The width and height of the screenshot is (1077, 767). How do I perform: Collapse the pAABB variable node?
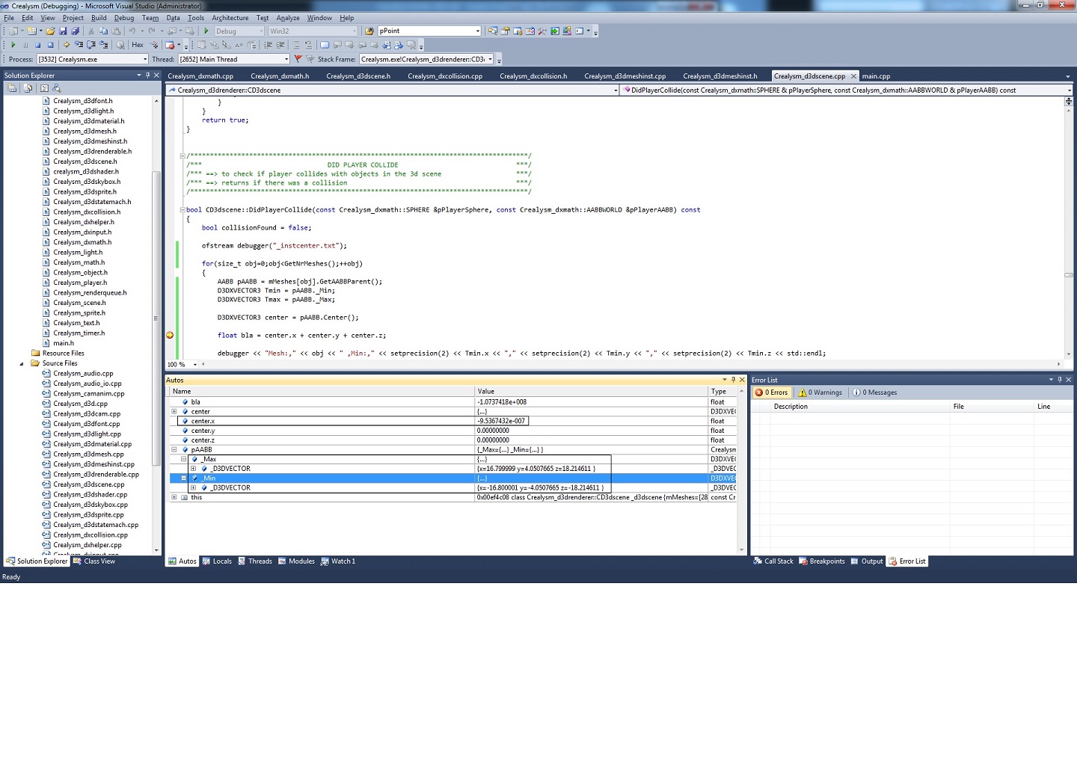point(174,450)
